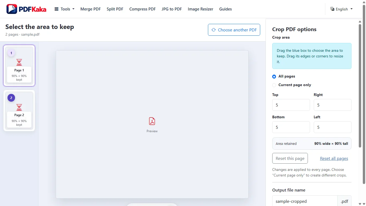Image resolution: width=366 pixels, height=206 pixels.
Task: Click the Left crop margin field
Action: pyautogui.click(x=333, y=127)
